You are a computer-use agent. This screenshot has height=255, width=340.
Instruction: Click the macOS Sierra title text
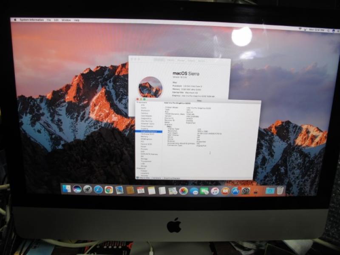coord(186,73)
